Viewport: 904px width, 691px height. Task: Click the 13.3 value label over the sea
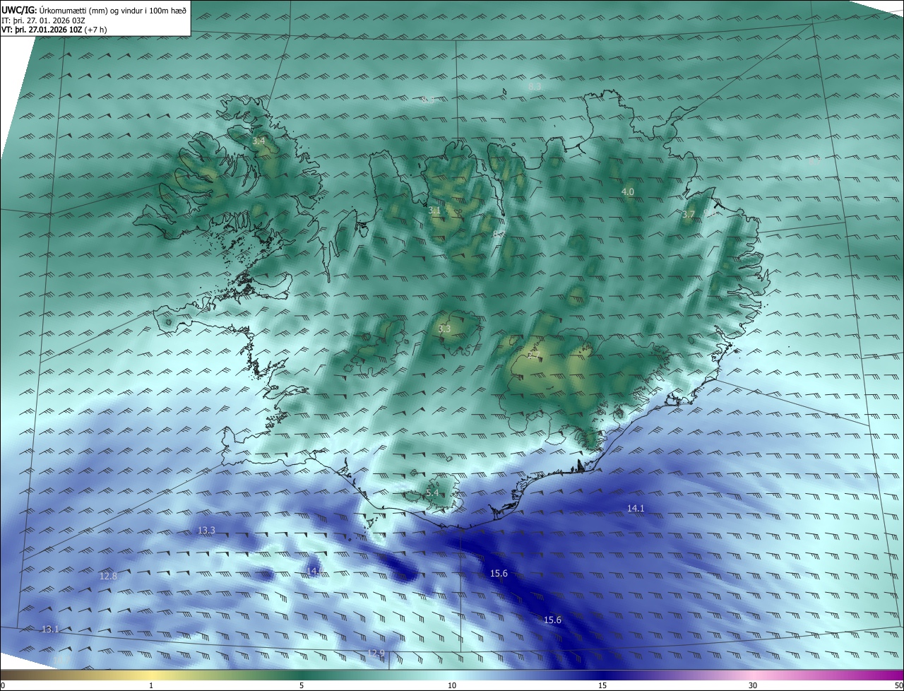click(206, 530)
